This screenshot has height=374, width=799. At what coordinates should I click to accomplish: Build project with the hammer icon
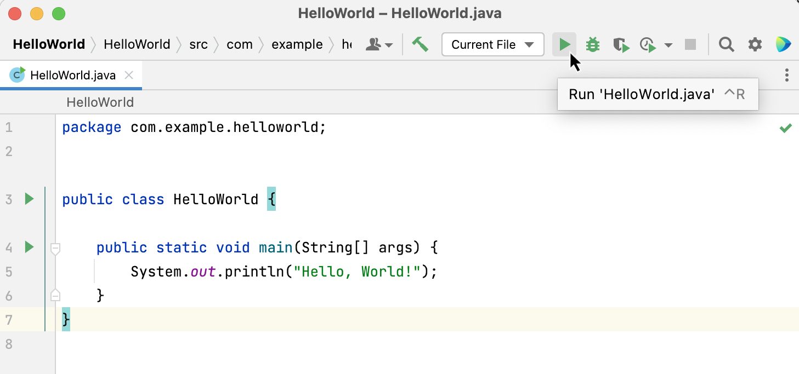(420, 44)
